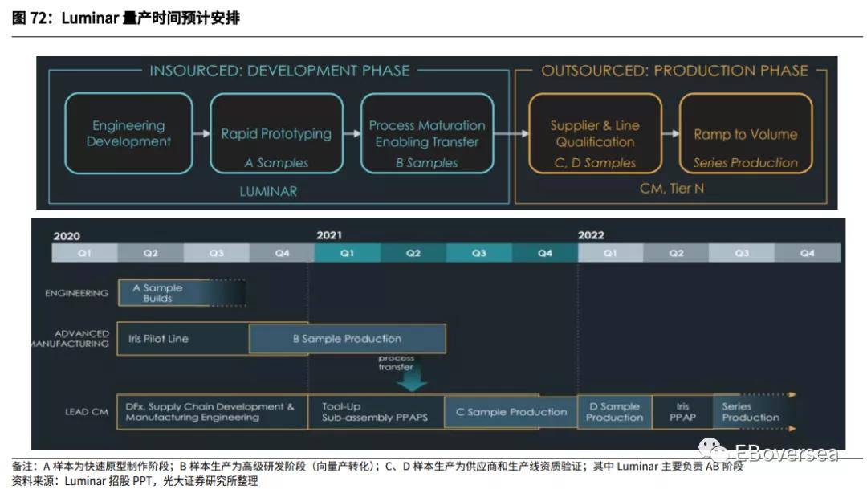
Task: Click the Q3 cell under 2021
Action: pos(478,253)
